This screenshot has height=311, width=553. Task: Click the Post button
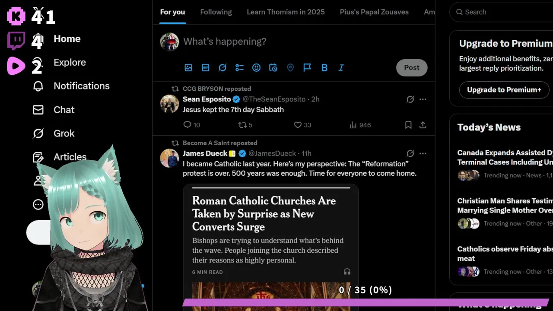[x=412, y=67]
